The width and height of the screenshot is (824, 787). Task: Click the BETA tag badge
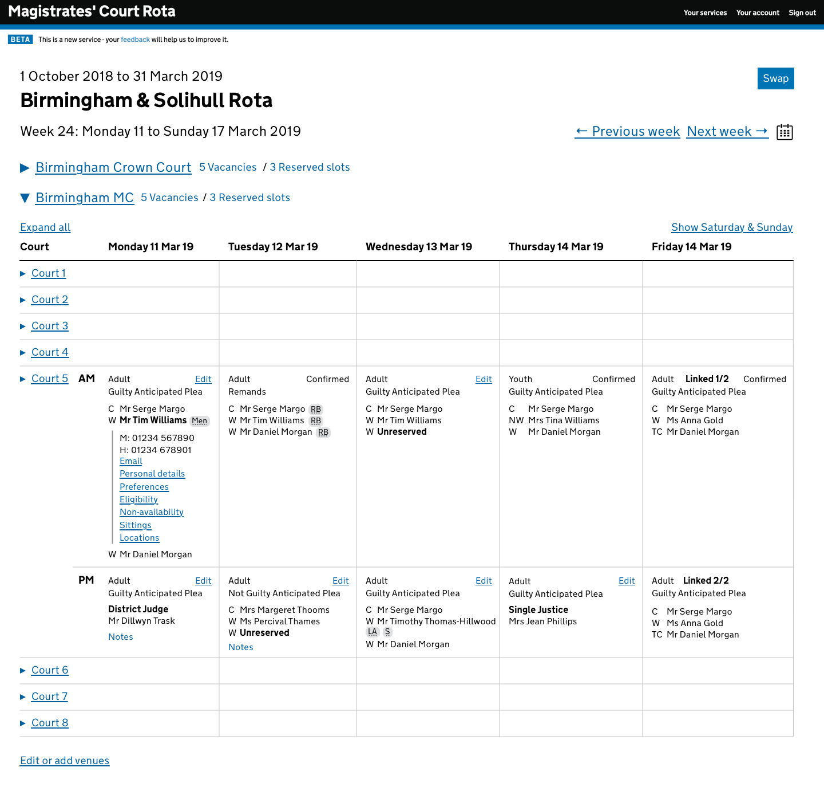click(20, 40)
